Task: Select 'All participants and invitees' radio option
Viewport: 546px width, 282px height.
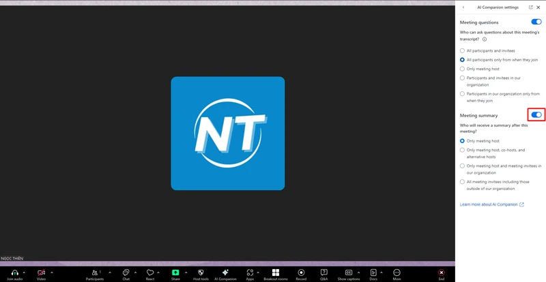Action: click(463, 50)
